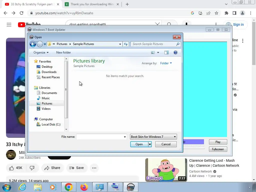
Task: Click the File name input field
Action: point(99,137)
